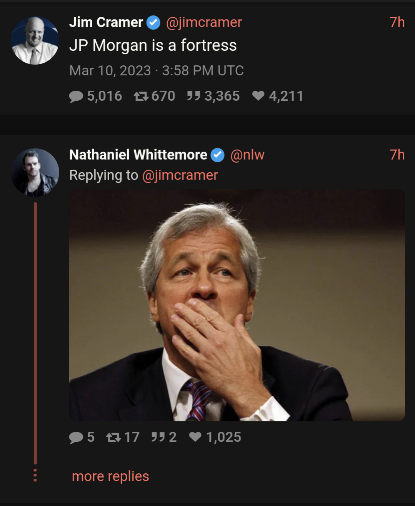Click the retweet icon showing 17
The image size is (415, 506).
(x=113, y=437)
